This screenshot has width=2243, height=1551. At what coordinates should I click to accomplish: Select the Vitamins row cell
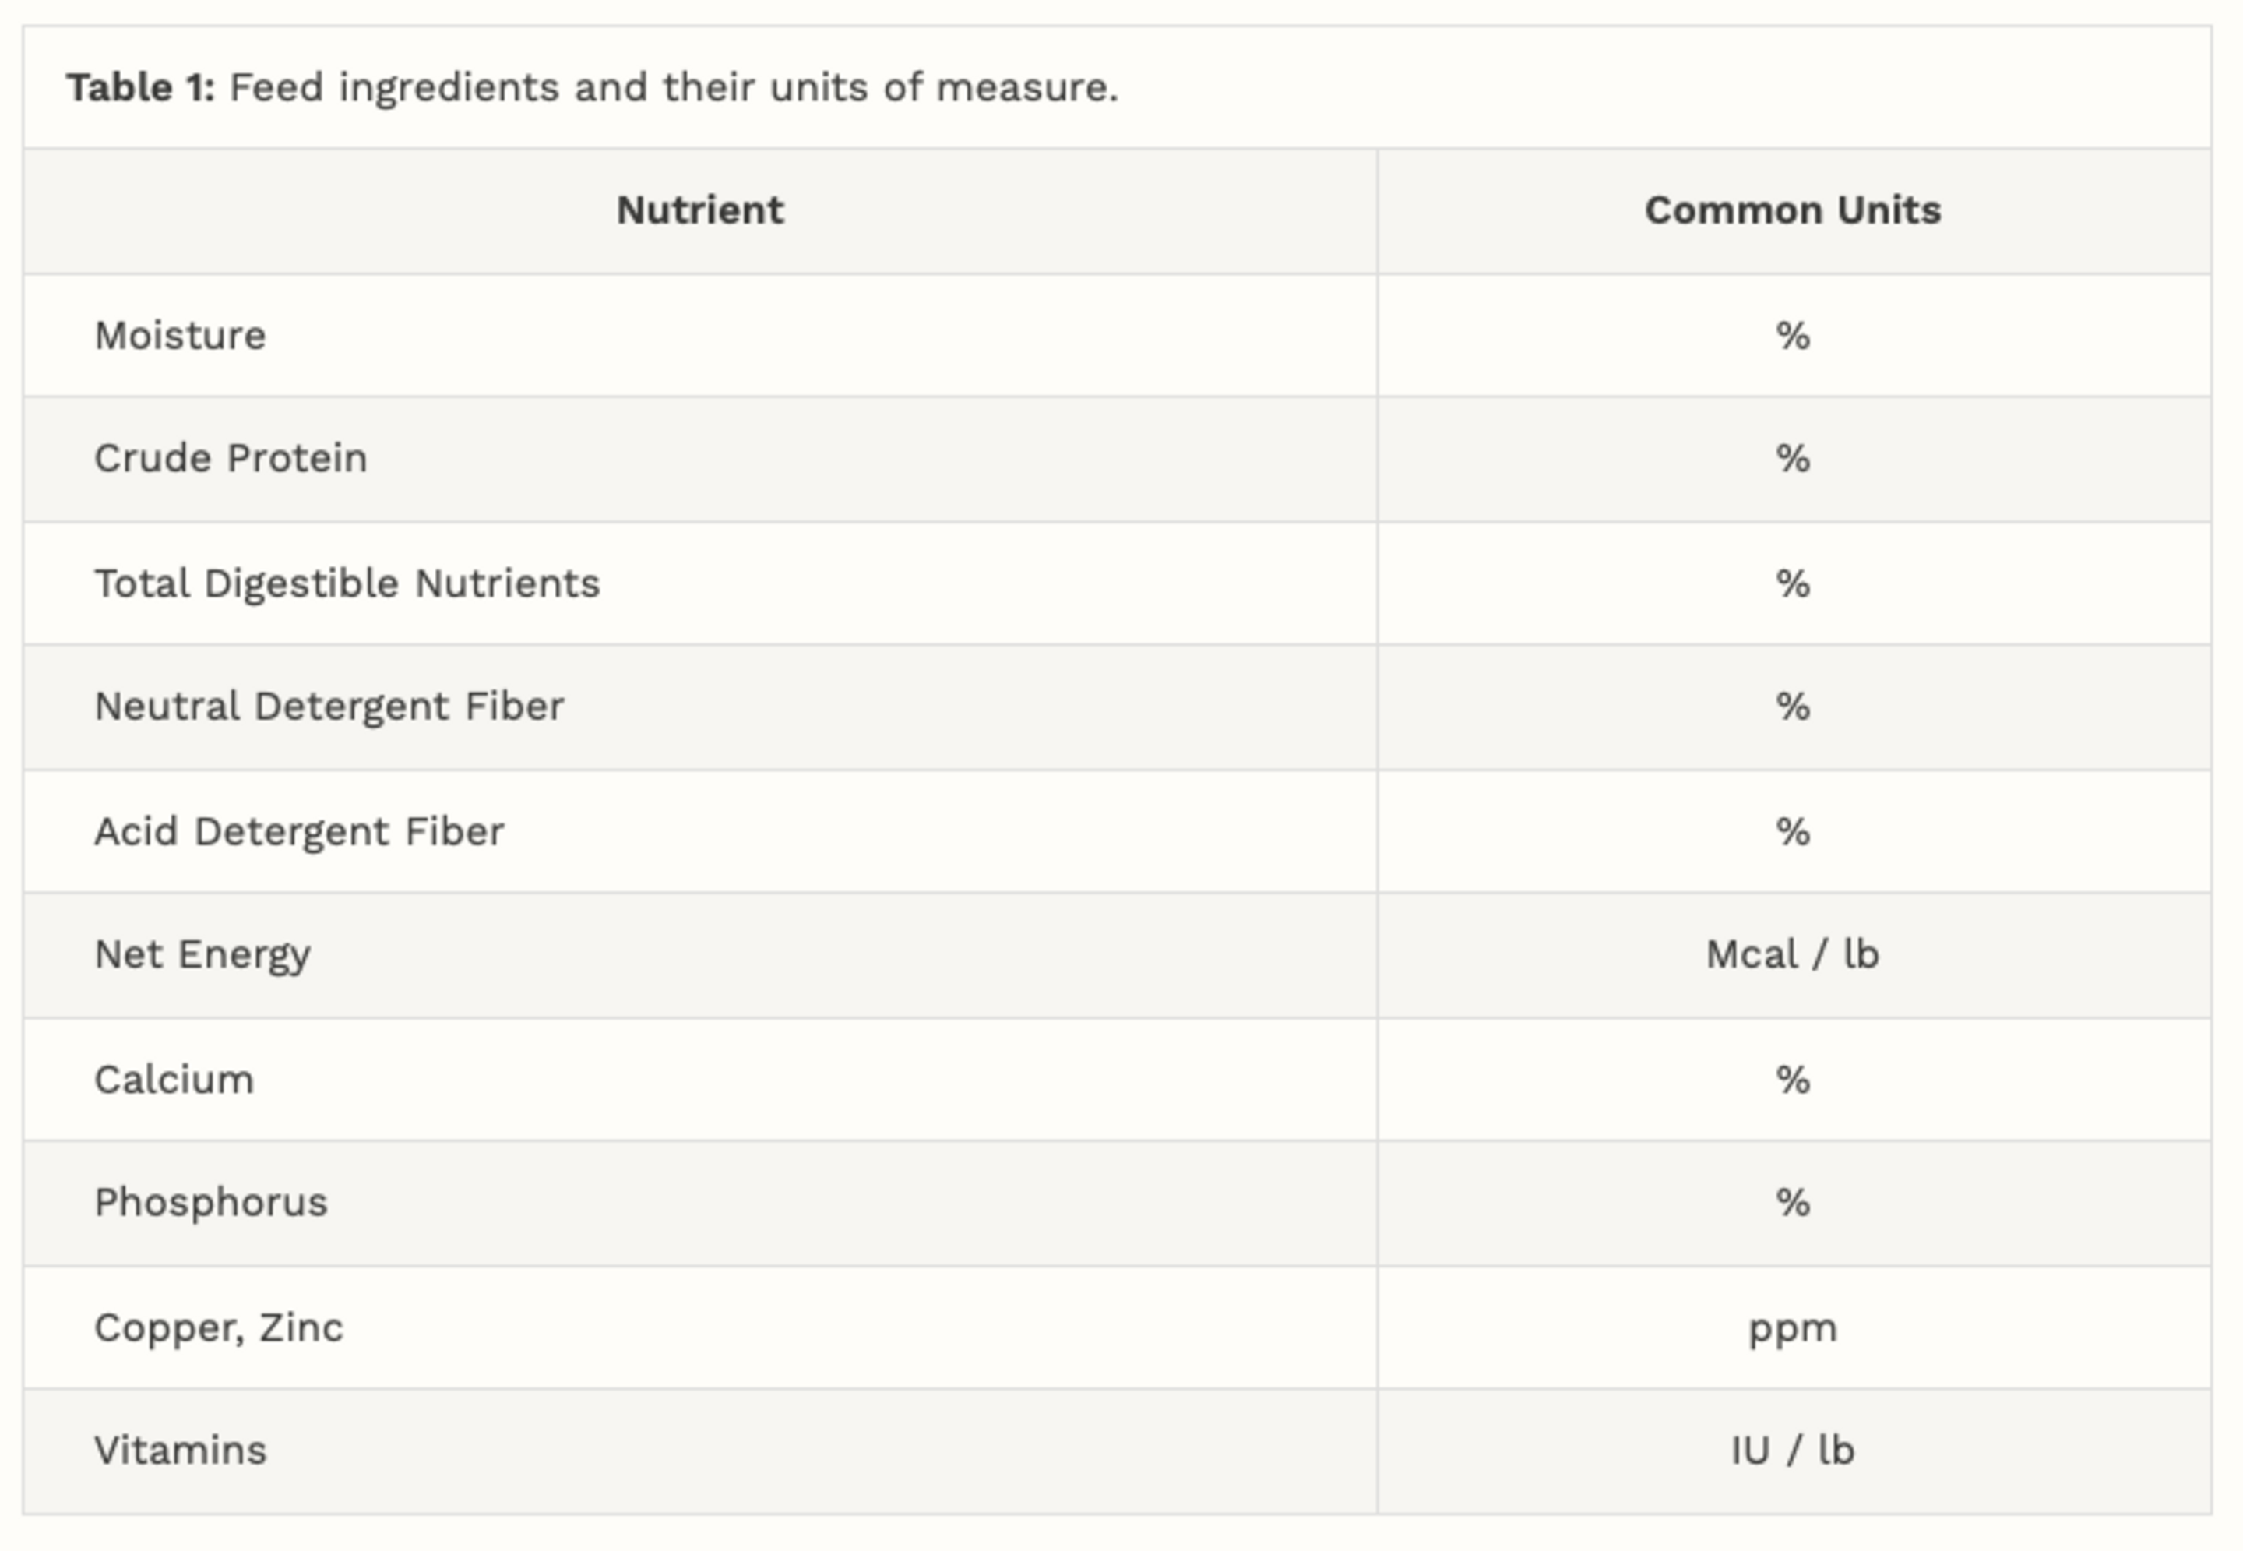point(180,1451)
